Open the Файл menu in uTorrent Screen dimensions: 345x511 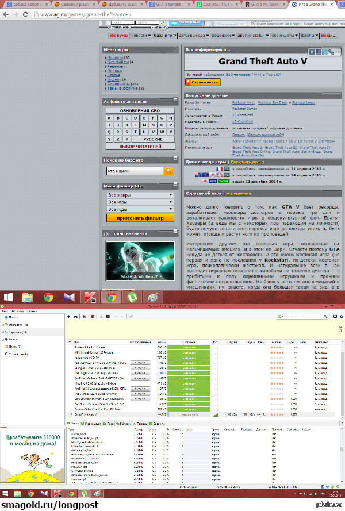(5, 311)
